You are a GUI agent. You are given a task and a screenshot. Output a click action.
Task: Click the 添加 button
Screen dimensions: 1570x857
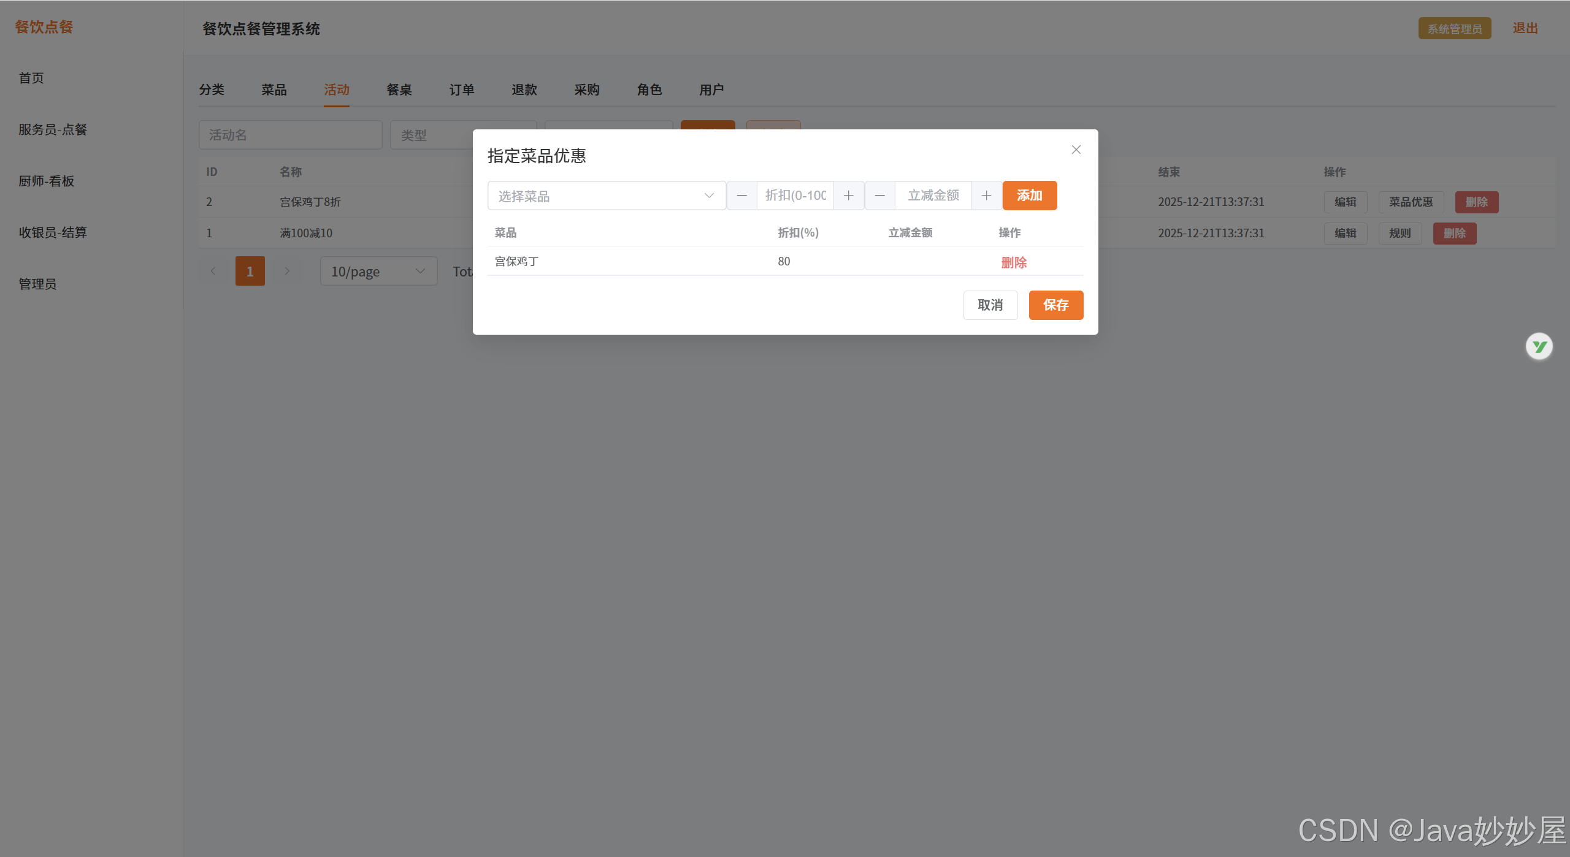coord(1030,196)
